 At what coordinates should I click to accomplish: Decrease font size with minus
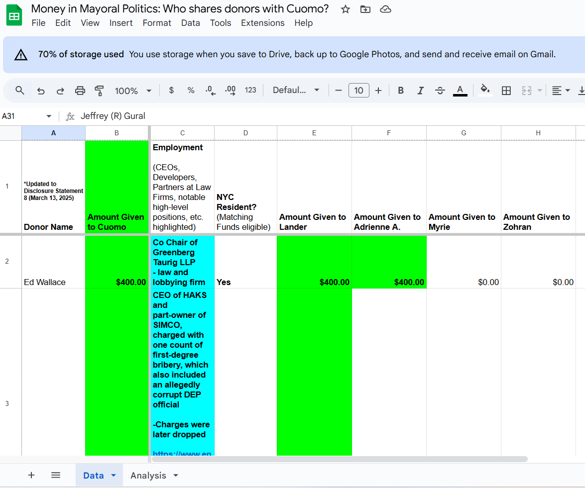pos(339,90)
